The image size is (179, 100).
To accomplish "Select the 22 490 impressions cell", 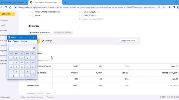I will point(75,86).
